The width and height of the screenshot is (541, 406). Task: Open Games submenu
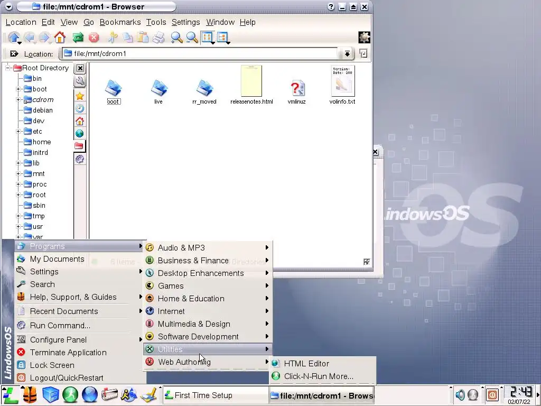(x=208, y=286)
